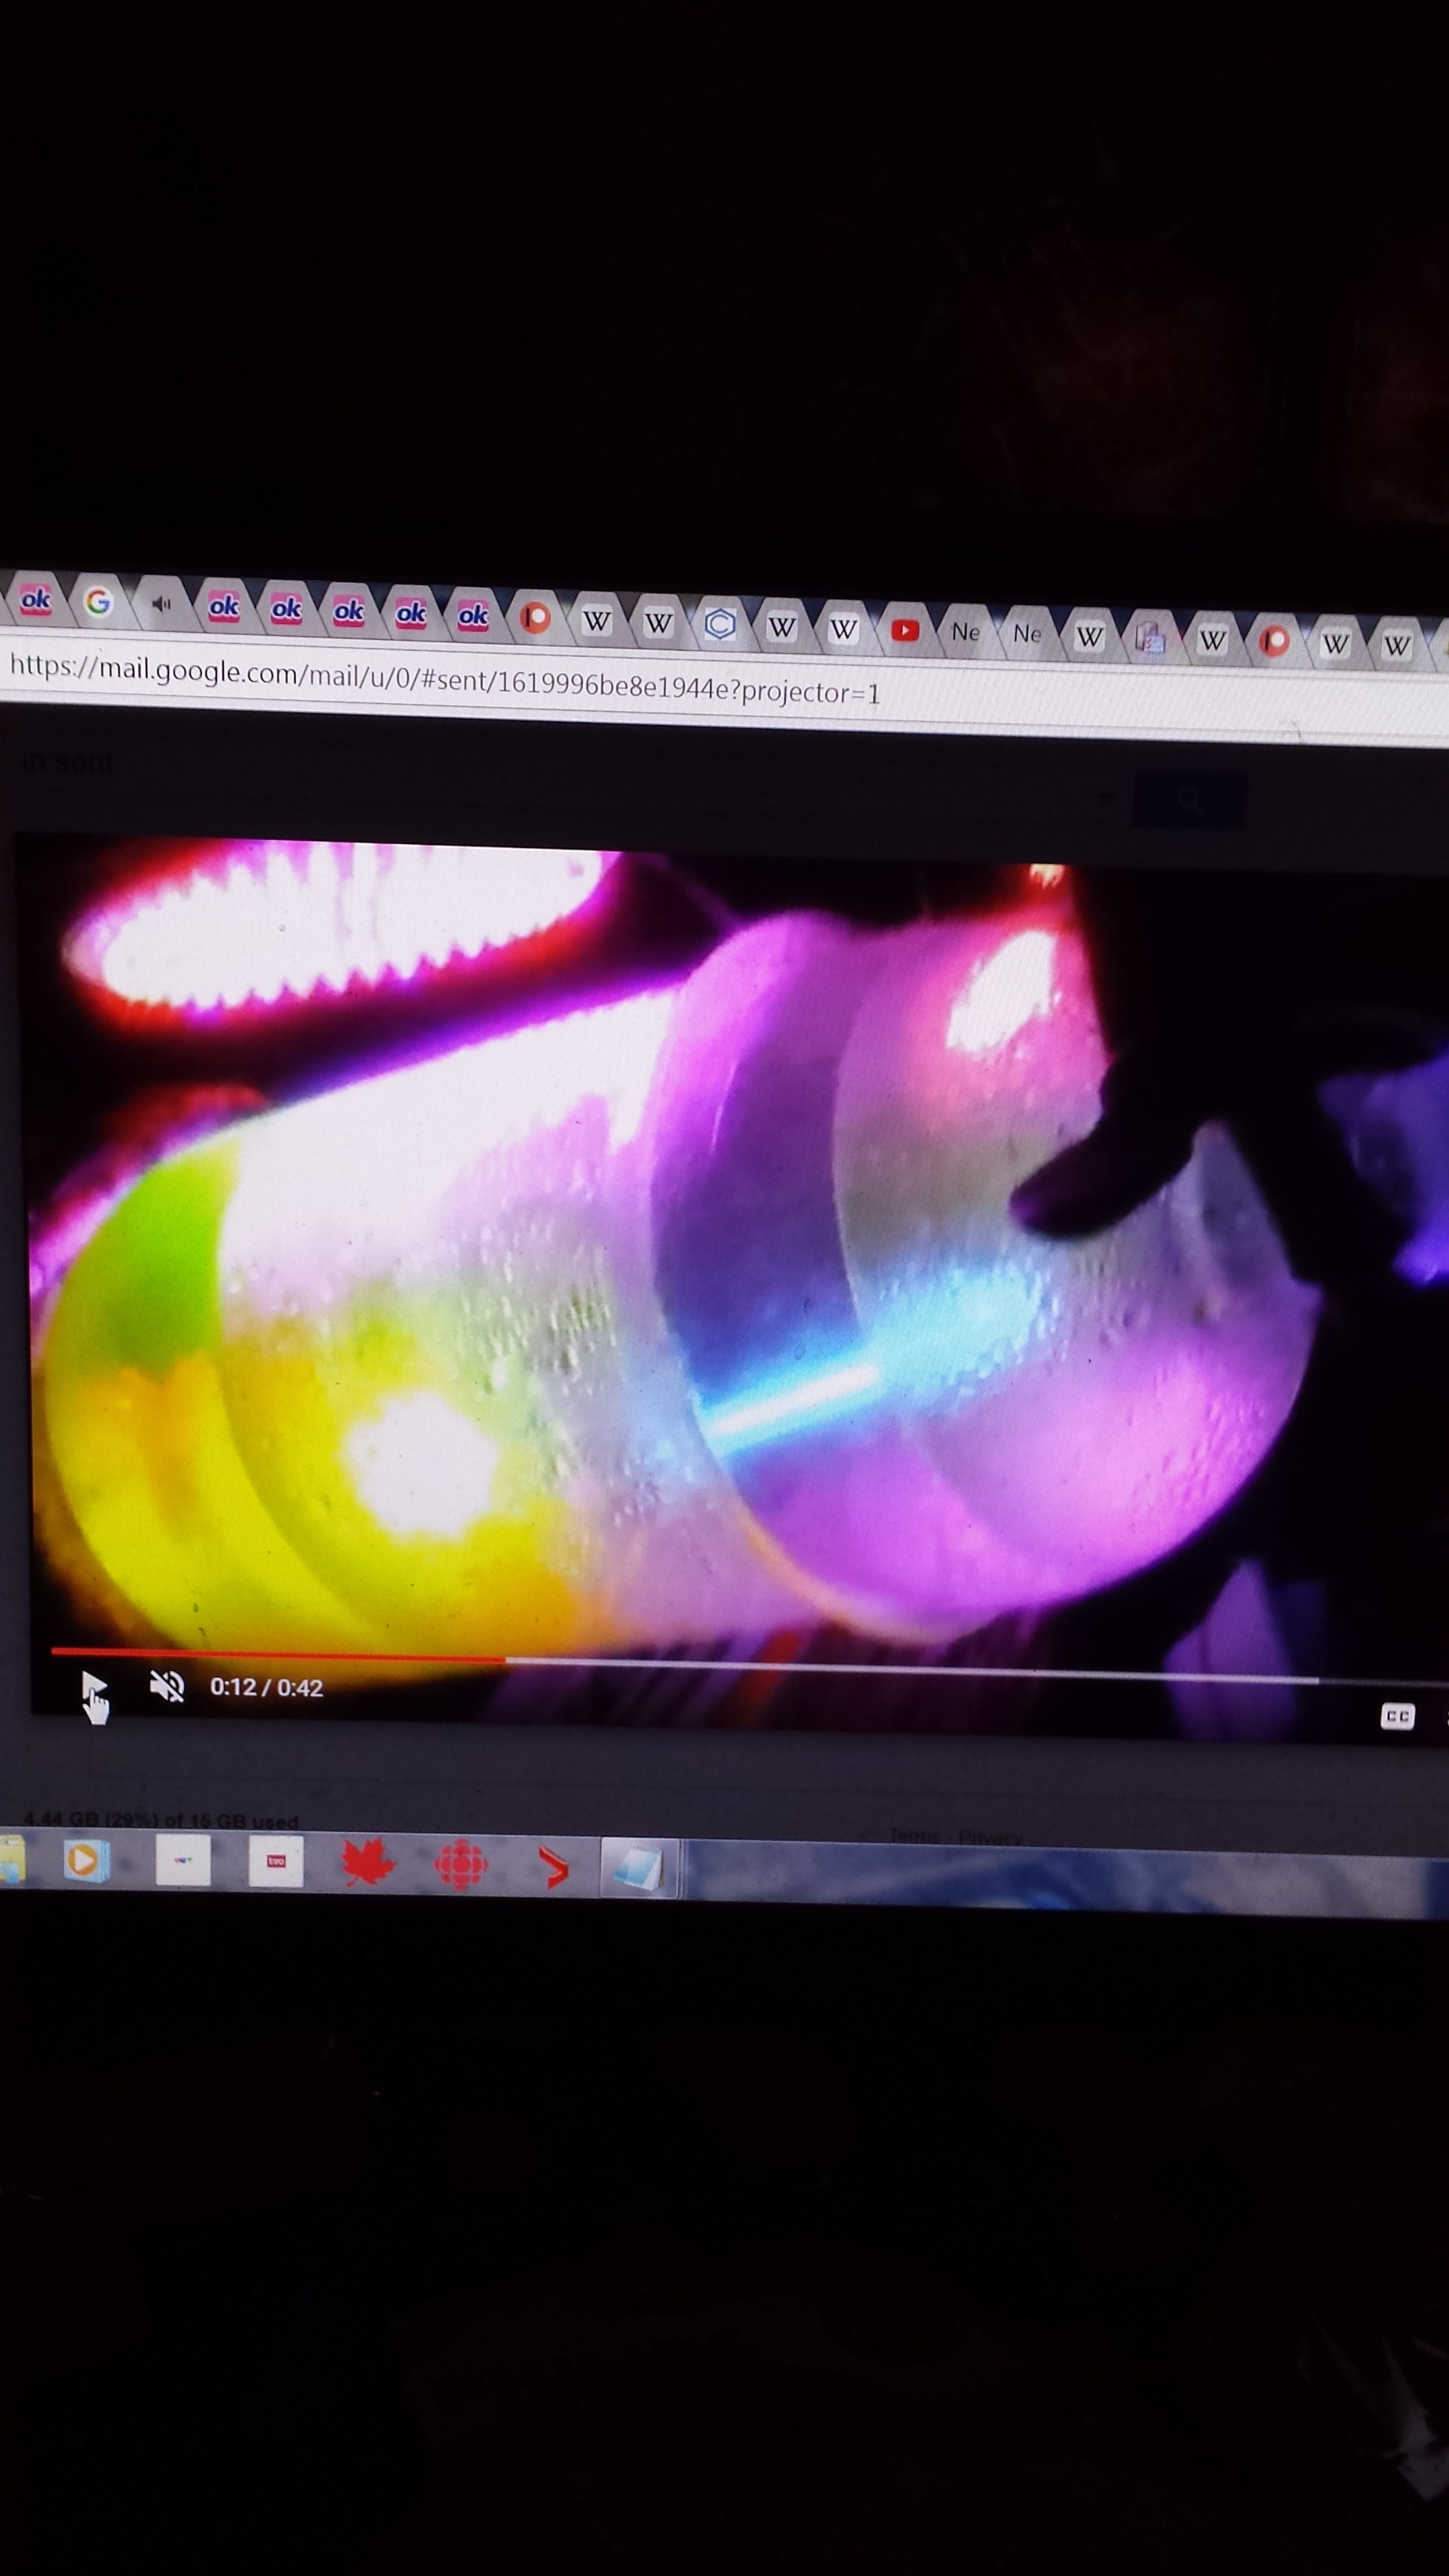Launch the red maple leaf taskbar app
1449x2576 pixels.
pos(369,1863)
